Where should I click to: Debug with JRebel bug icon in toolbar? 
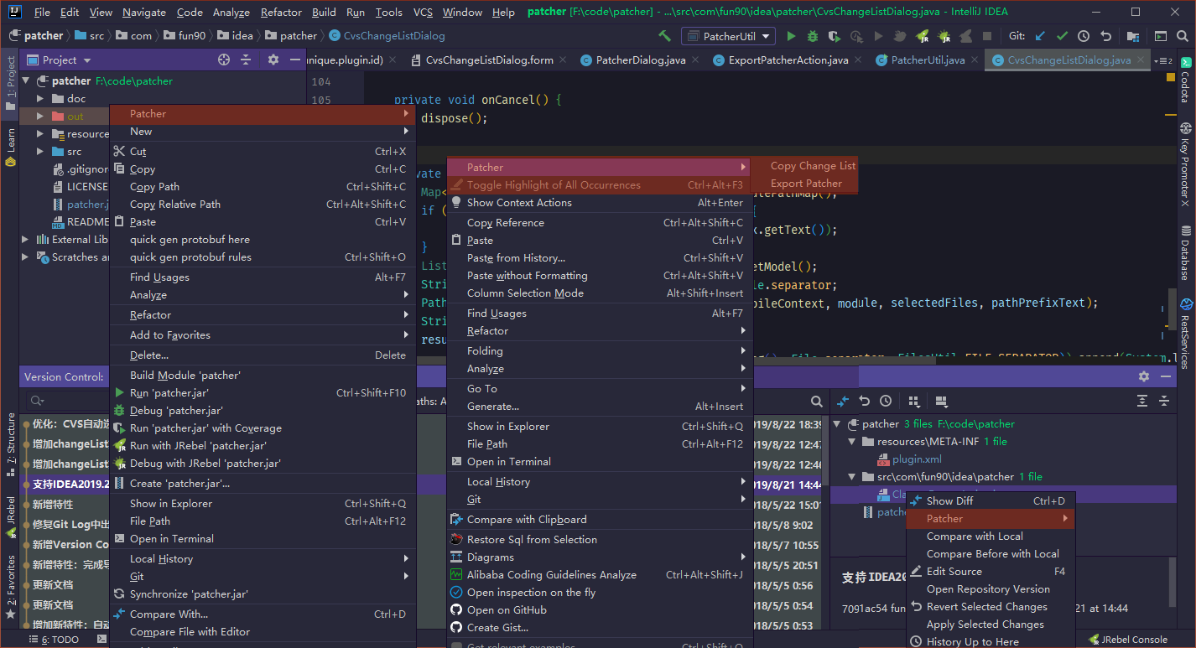pyautogui.click(x=944, y=36)
